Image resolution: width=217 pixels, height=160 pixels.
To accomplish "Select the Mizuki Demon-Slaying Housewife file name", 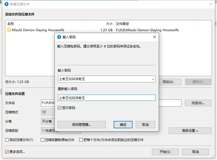I will click(38, 30).
